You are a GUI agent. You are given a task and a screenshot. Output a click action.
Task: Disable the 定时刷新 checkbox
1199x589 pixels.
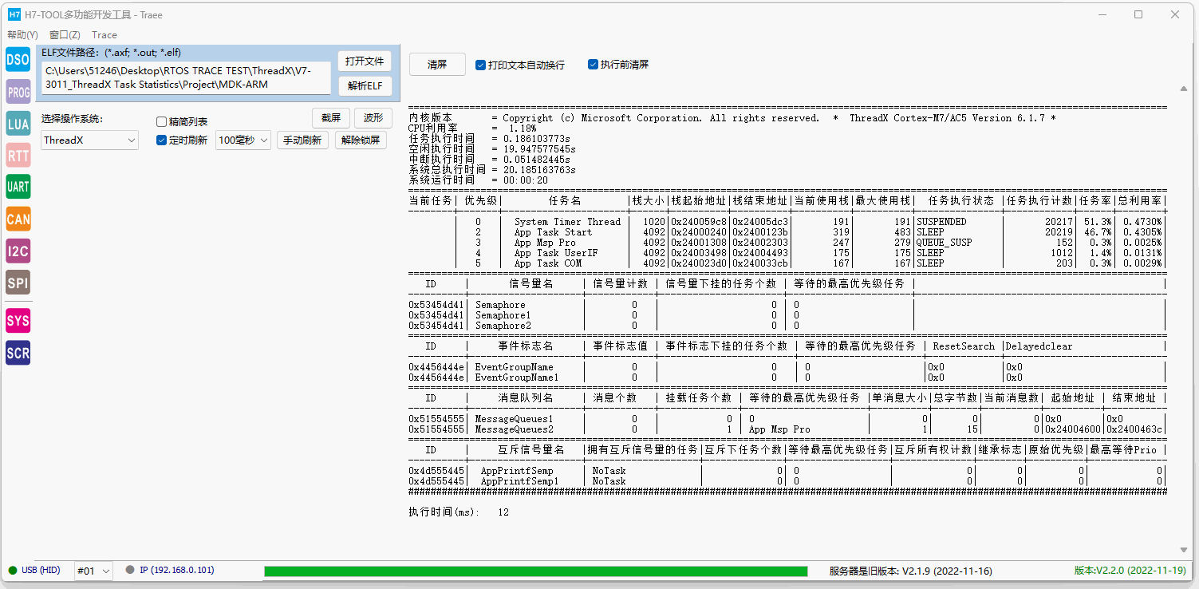pos(162,140)
